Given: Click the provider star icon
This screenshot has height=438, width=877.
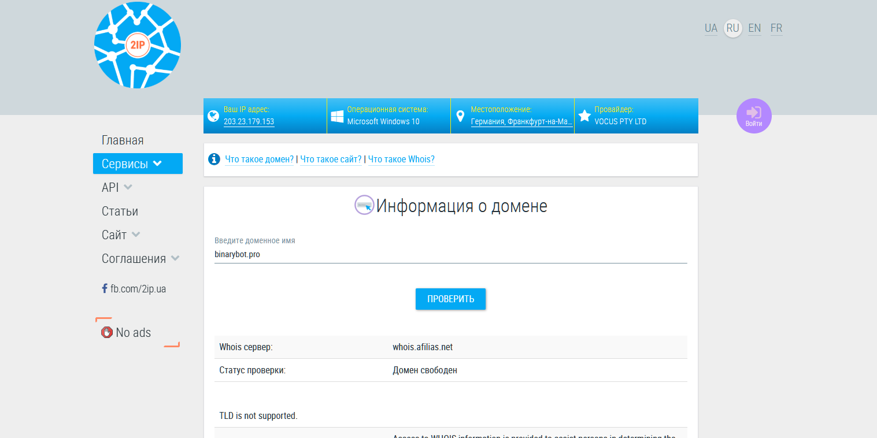Looking at the screenshot, I should [584, 116].
